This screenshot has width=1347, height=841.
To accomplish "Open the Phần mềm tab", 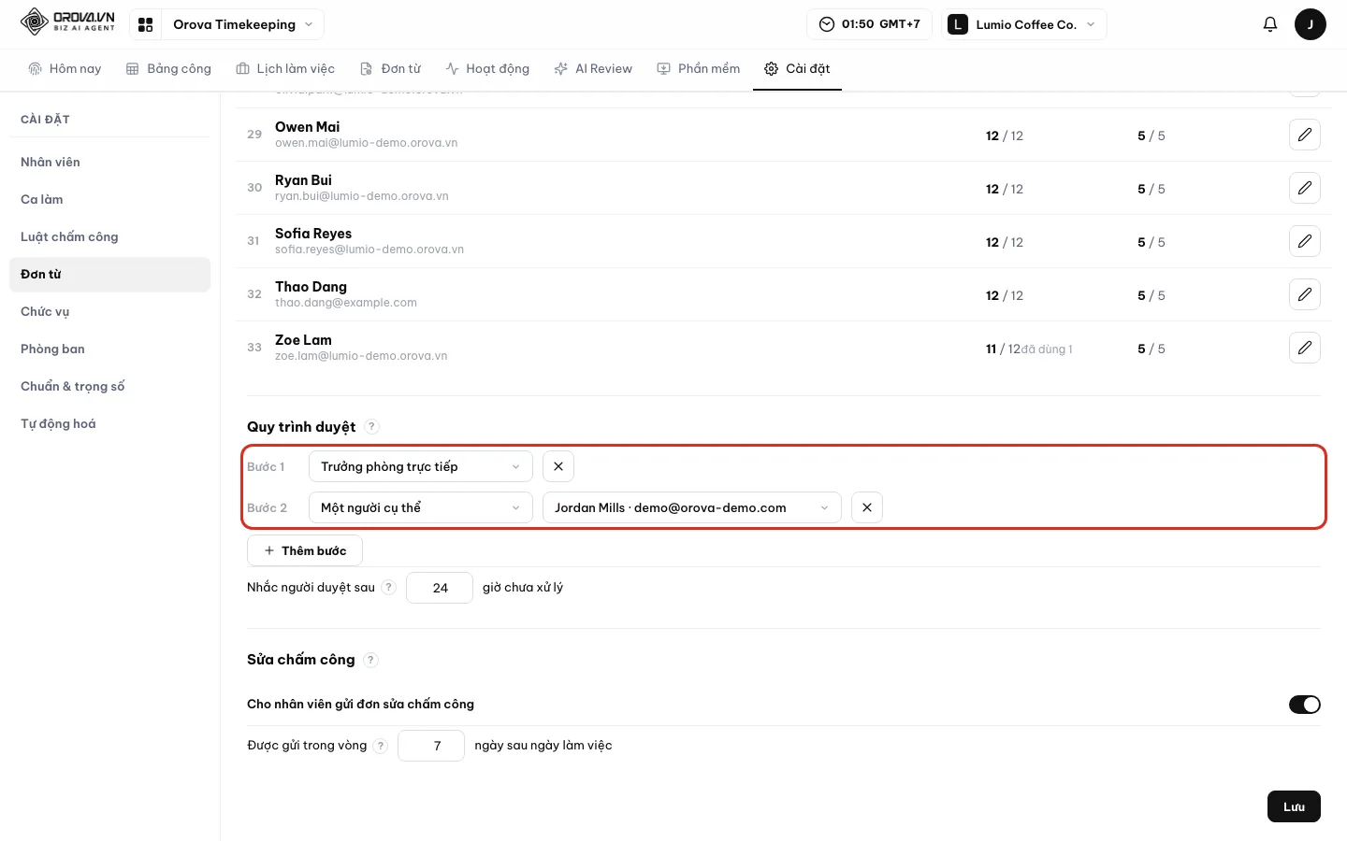I will [699, 69].
